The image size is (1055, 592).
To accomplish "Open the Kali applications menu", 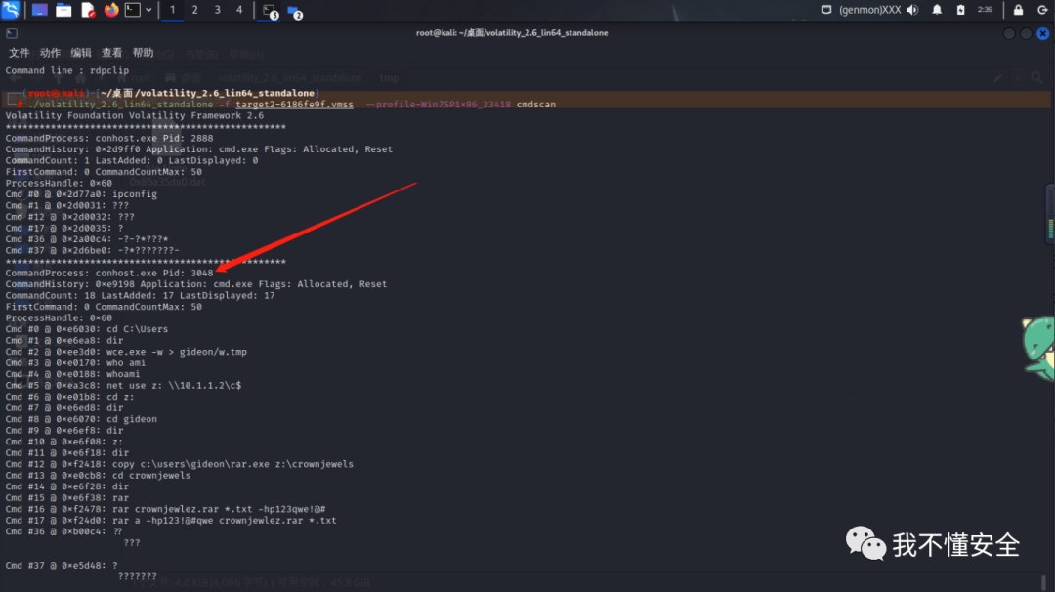I will (10, 10).
